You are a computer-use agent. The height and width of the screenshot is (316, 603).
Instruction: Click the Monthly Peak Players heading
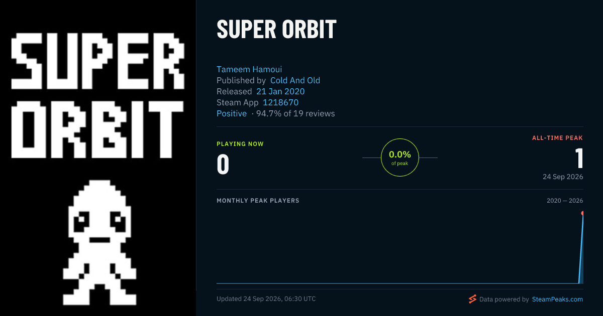point(258,201)
